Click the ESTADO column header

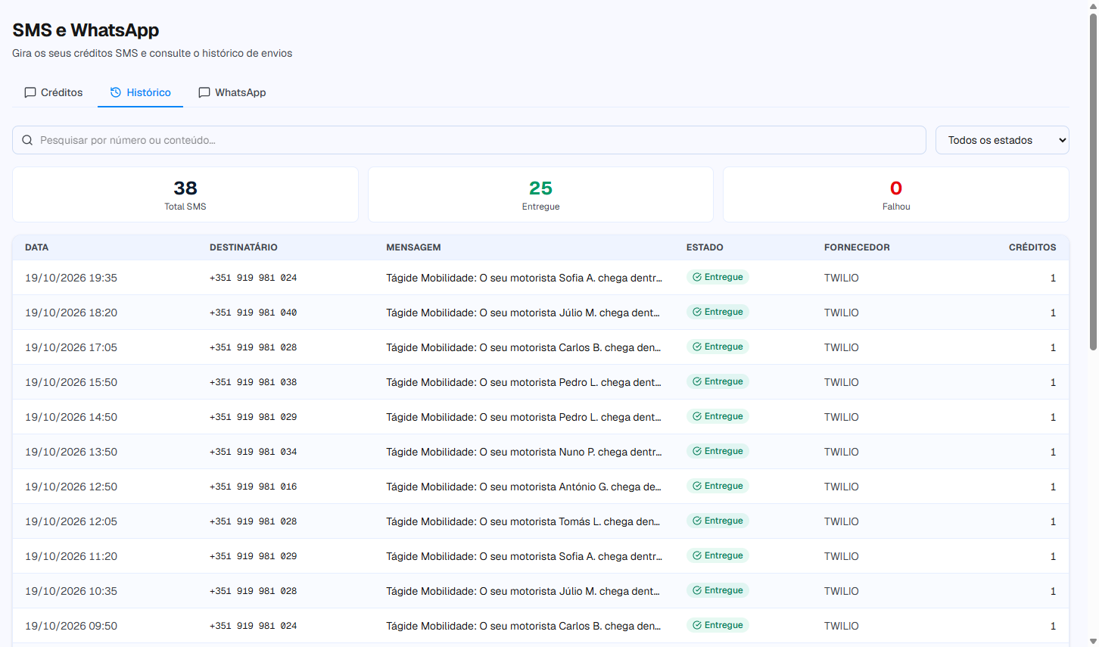point(705,247)
